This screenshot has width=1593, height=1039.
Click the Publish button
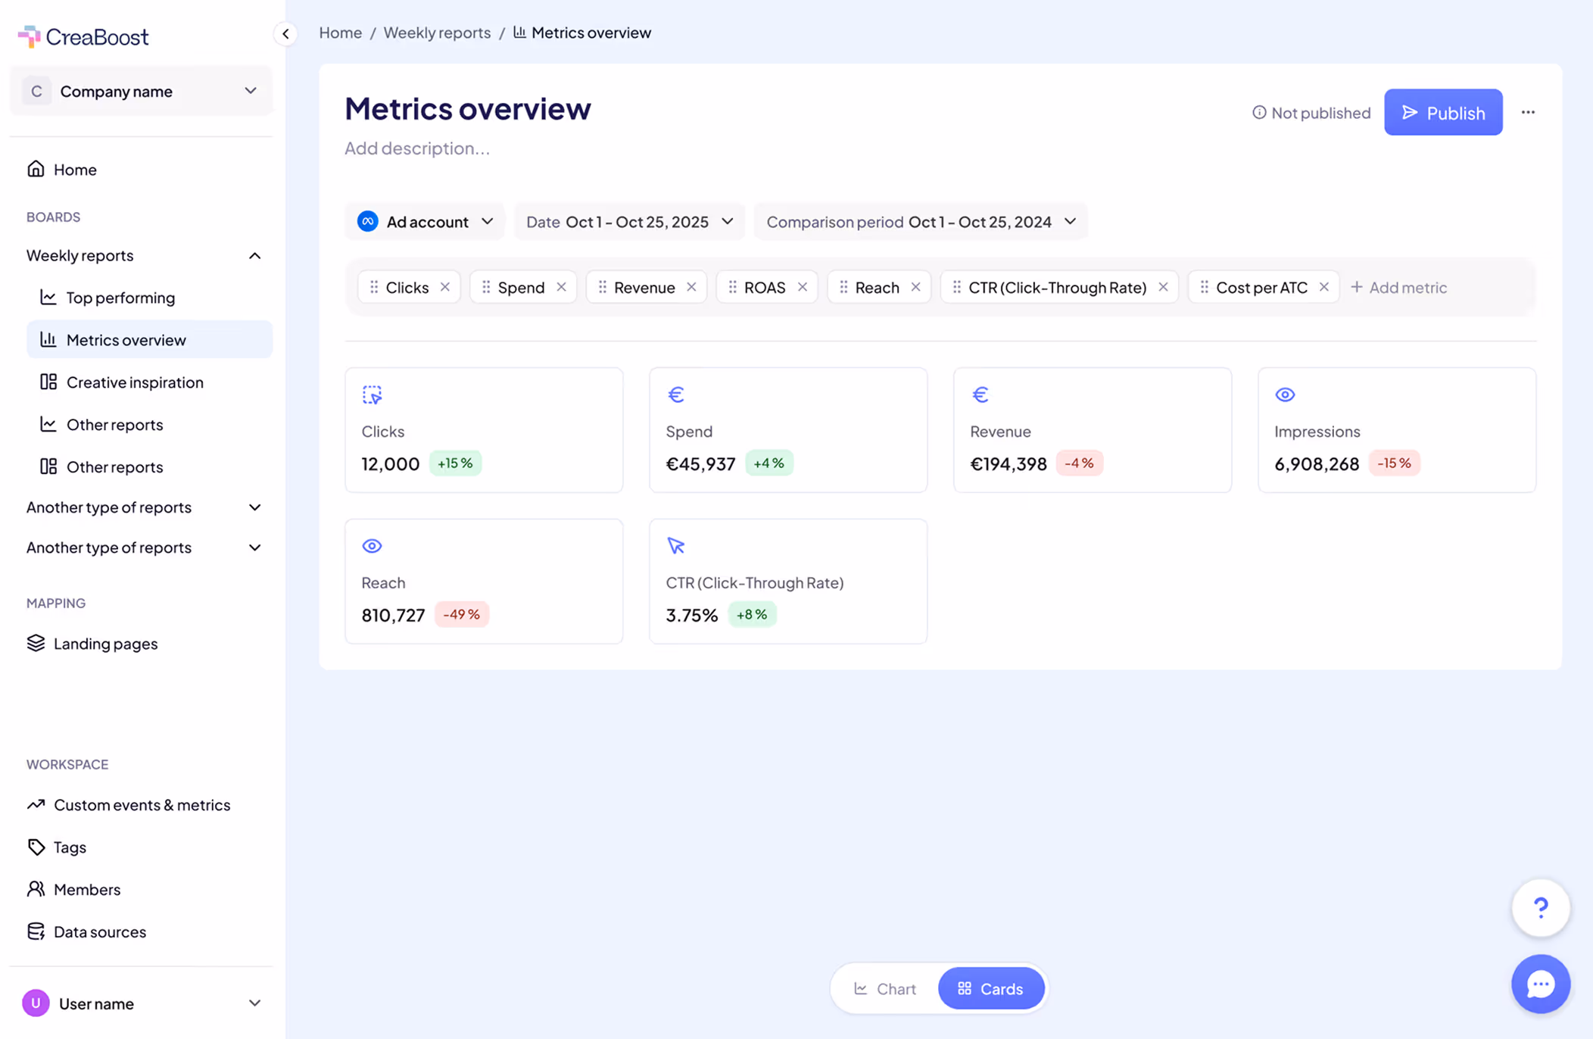tap(1442, 112)
